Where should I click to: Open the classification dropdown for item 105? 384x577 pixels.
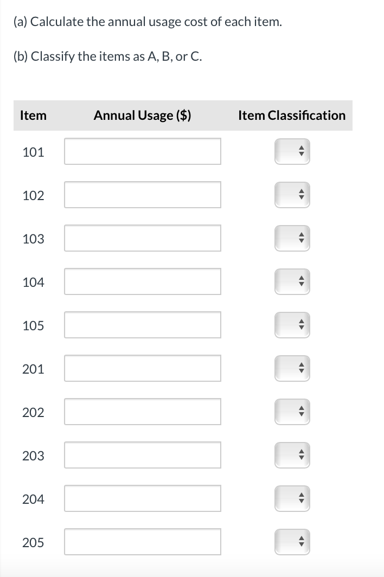point(292,325)
